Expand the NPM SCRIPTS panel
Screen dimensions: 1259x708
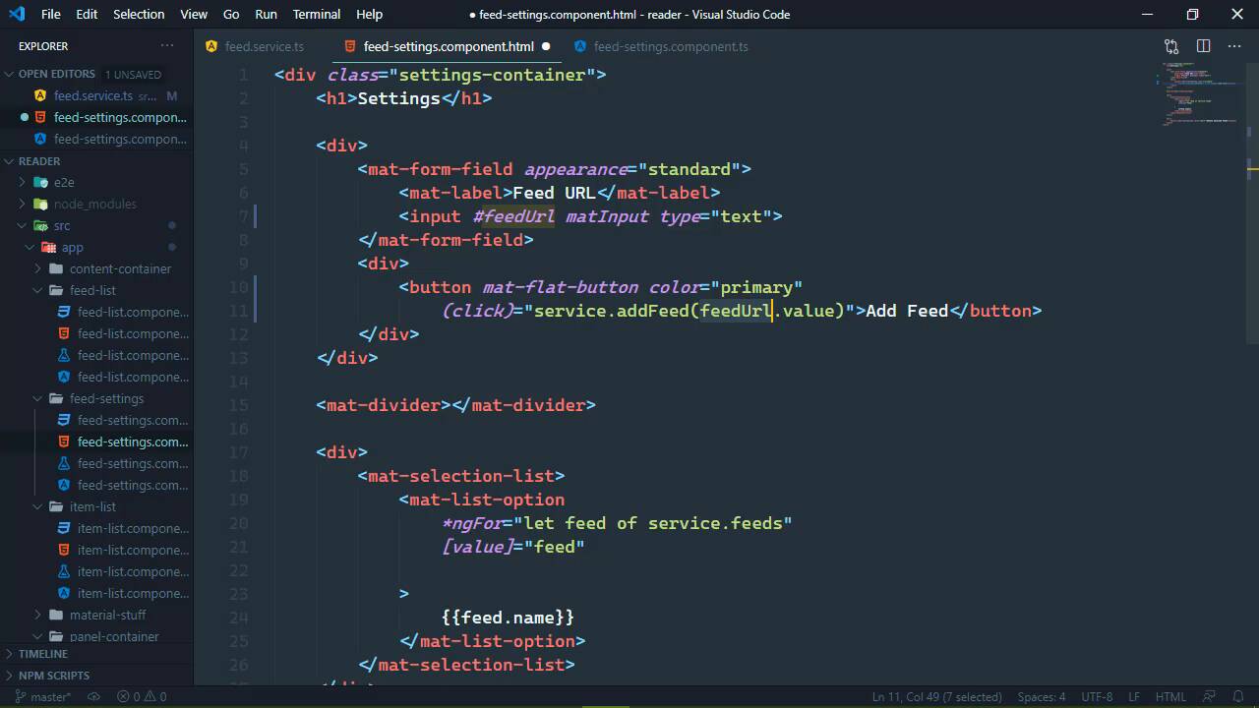click(96, 676)
